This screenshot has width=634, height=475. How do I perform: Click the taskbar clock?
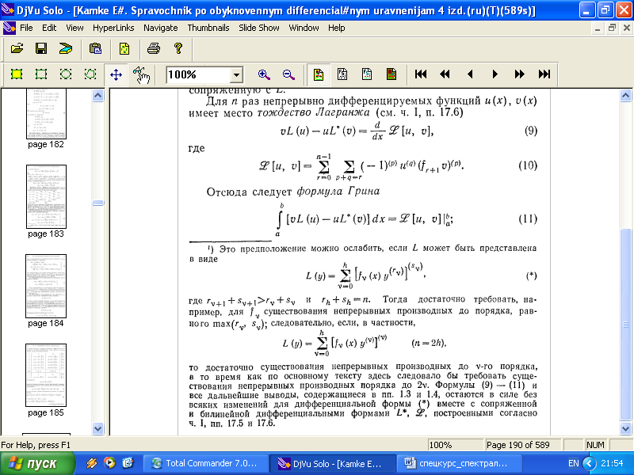612,463
